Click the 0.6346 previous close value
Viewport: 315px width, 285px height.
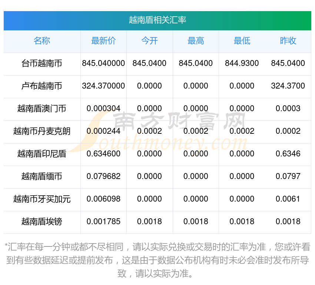point(288,154)
